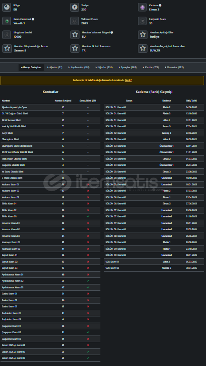206x366 pixels.
Task: Click the end date 30.04.2025
Action: pyautogui.click(x=191, y=268)
